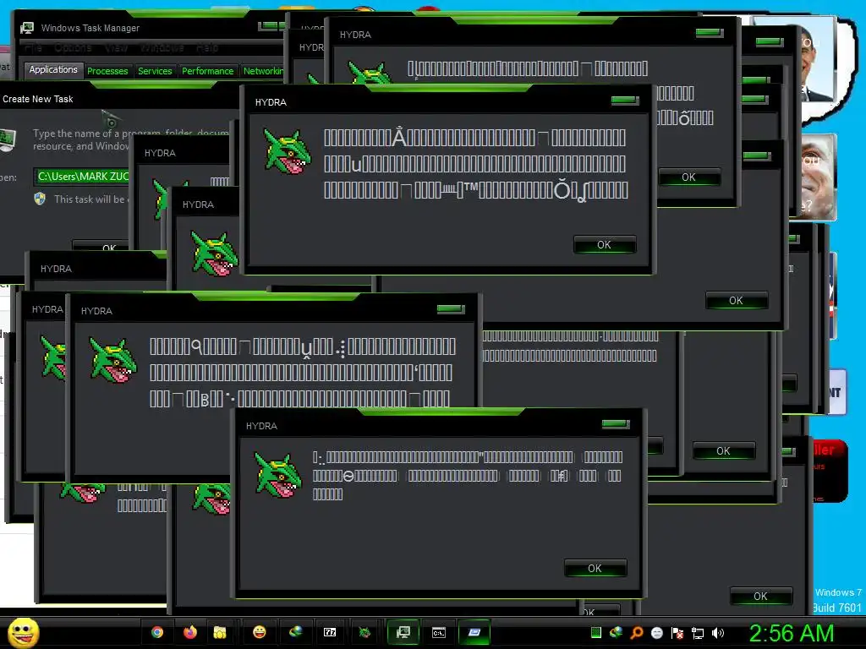Switch to the Performance tab in Task Manager
The width and height of the screenshot is (866, 649).
pyautogui.click(x=208, y=71)
